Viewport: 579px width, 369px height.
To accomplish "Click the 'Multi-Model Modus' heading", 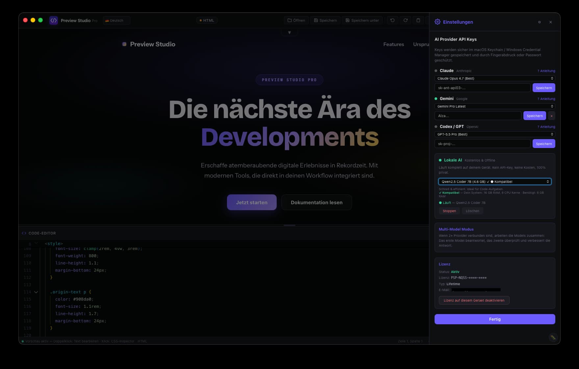I will pyautogui.click(x=456, y=229).
